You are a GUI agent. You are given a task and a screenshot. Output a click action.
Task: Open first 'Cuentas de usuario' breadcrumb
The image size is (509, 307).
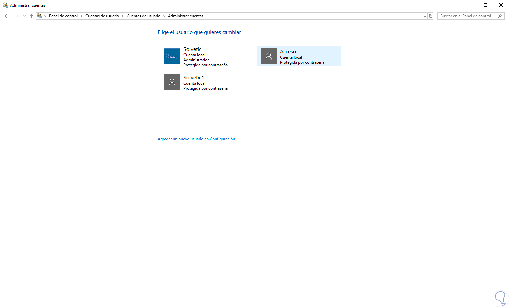click(102, 16)
